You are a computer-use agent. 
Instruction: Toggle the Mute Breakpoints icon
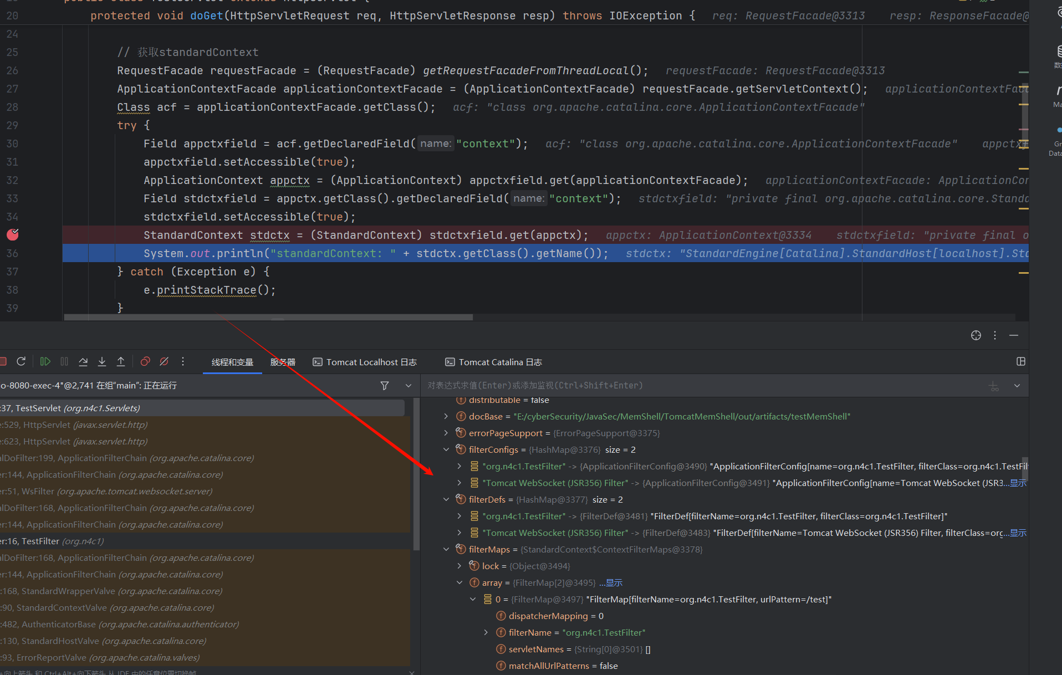[x=164, y=362]
